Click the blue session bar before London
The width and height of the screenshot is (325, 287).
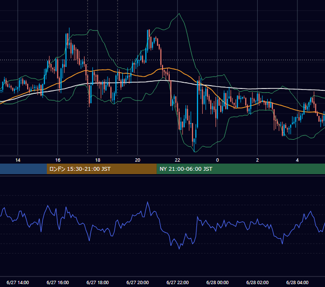pyautogui.click(x=23, y=169)
